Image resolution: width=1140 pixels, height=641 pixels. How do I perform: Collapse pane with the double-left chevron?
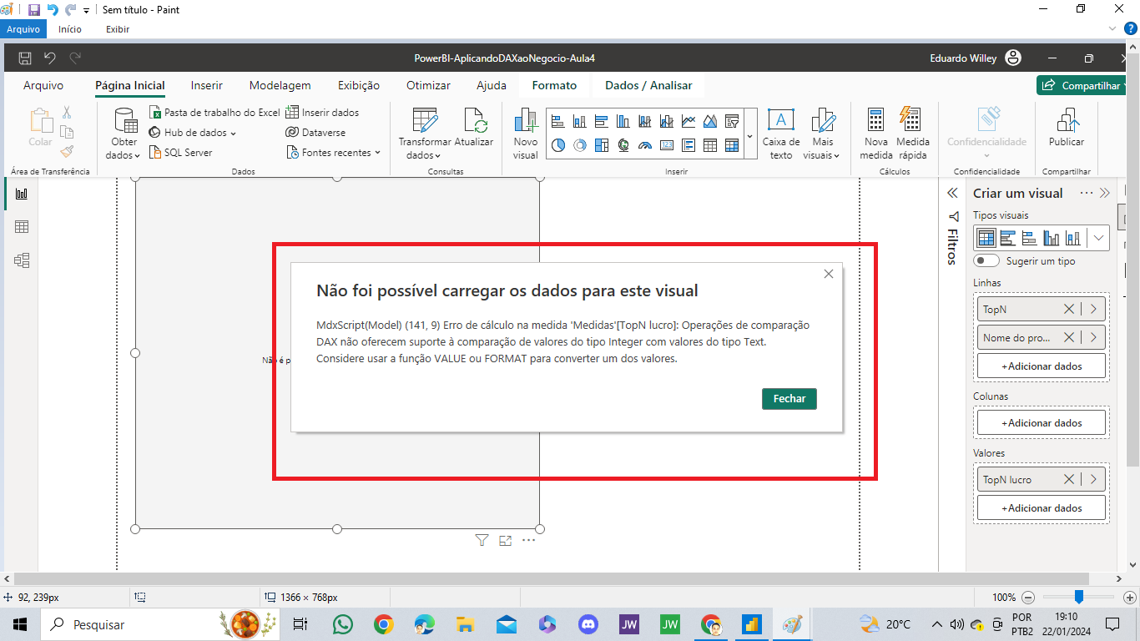coord(952,193)
